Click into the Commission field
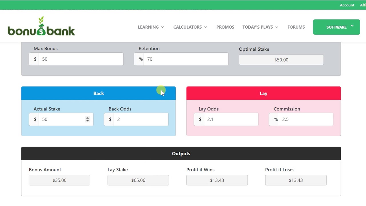The image size is (366, 206). (306, 119)
